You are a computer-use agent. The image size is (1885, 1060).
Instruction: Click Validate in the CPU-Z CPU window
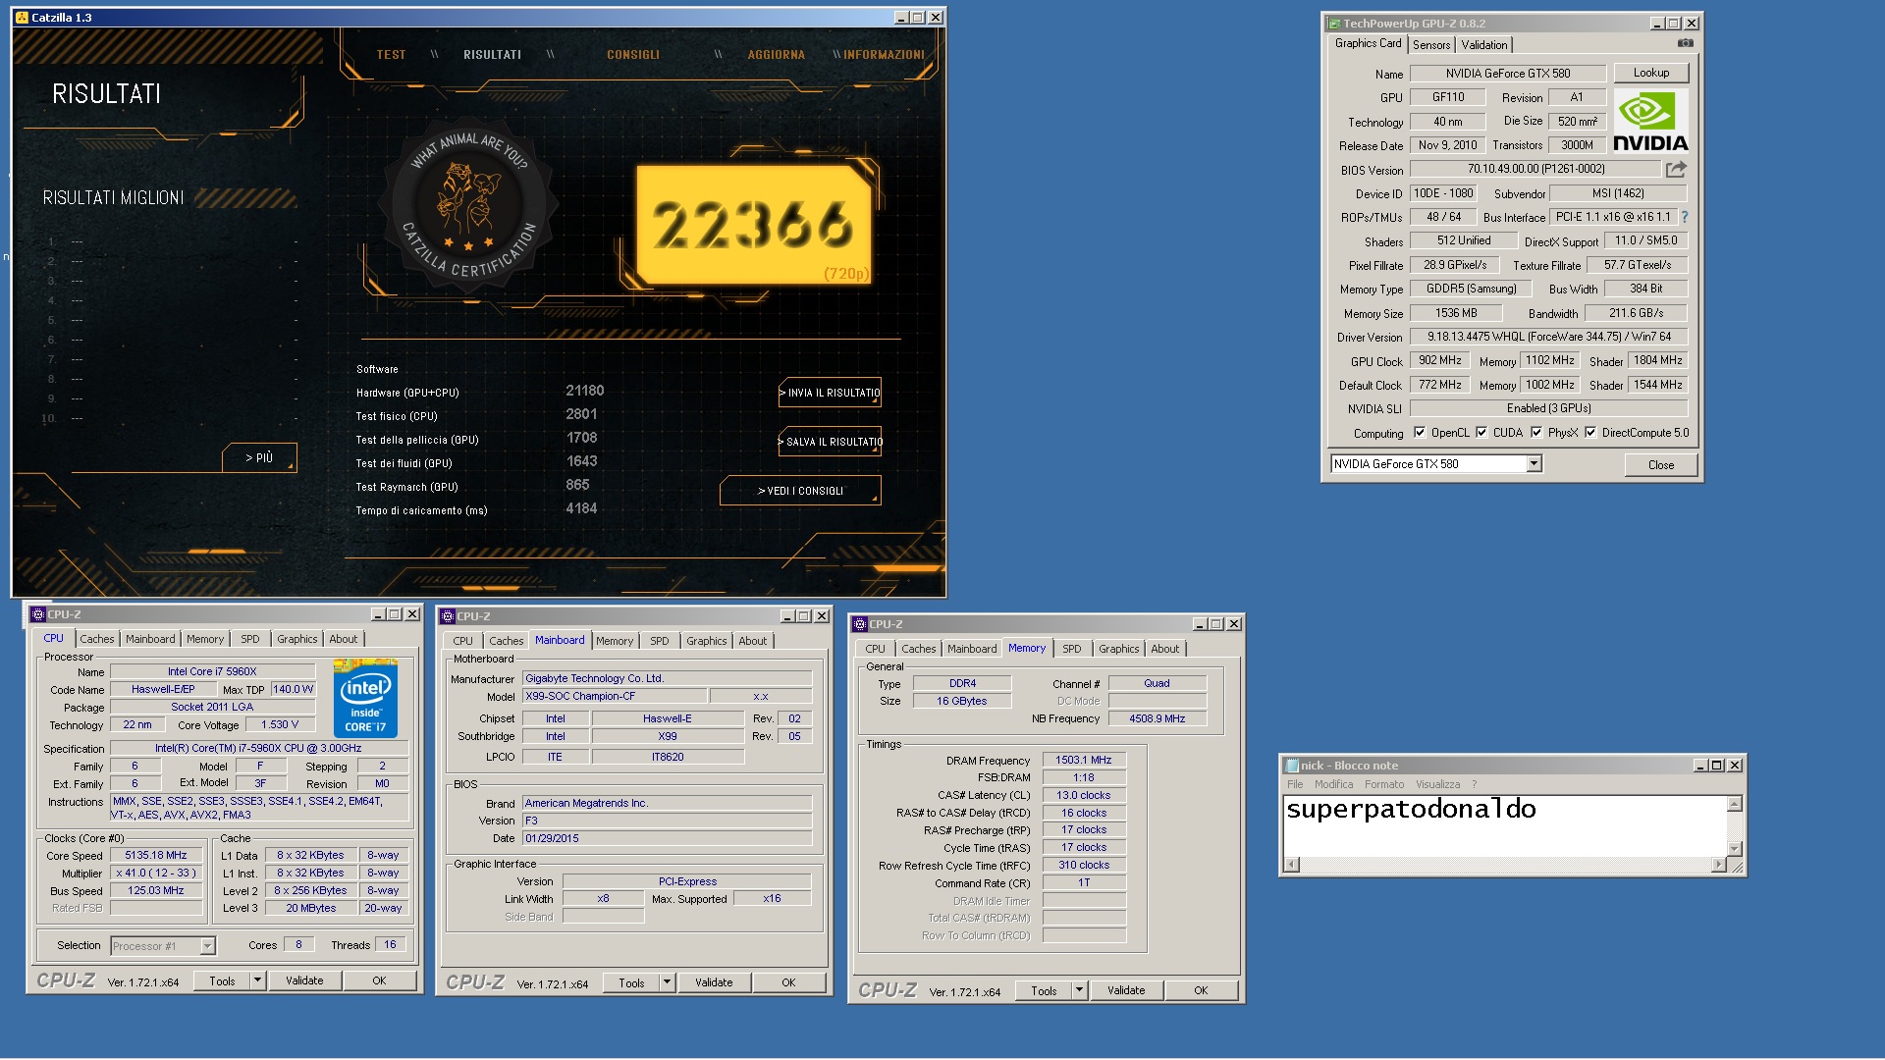[304, 980]
